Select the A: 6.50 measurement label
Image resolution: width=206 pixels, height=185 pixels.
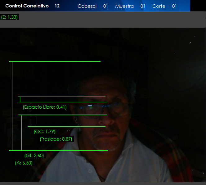coord(24,163)
